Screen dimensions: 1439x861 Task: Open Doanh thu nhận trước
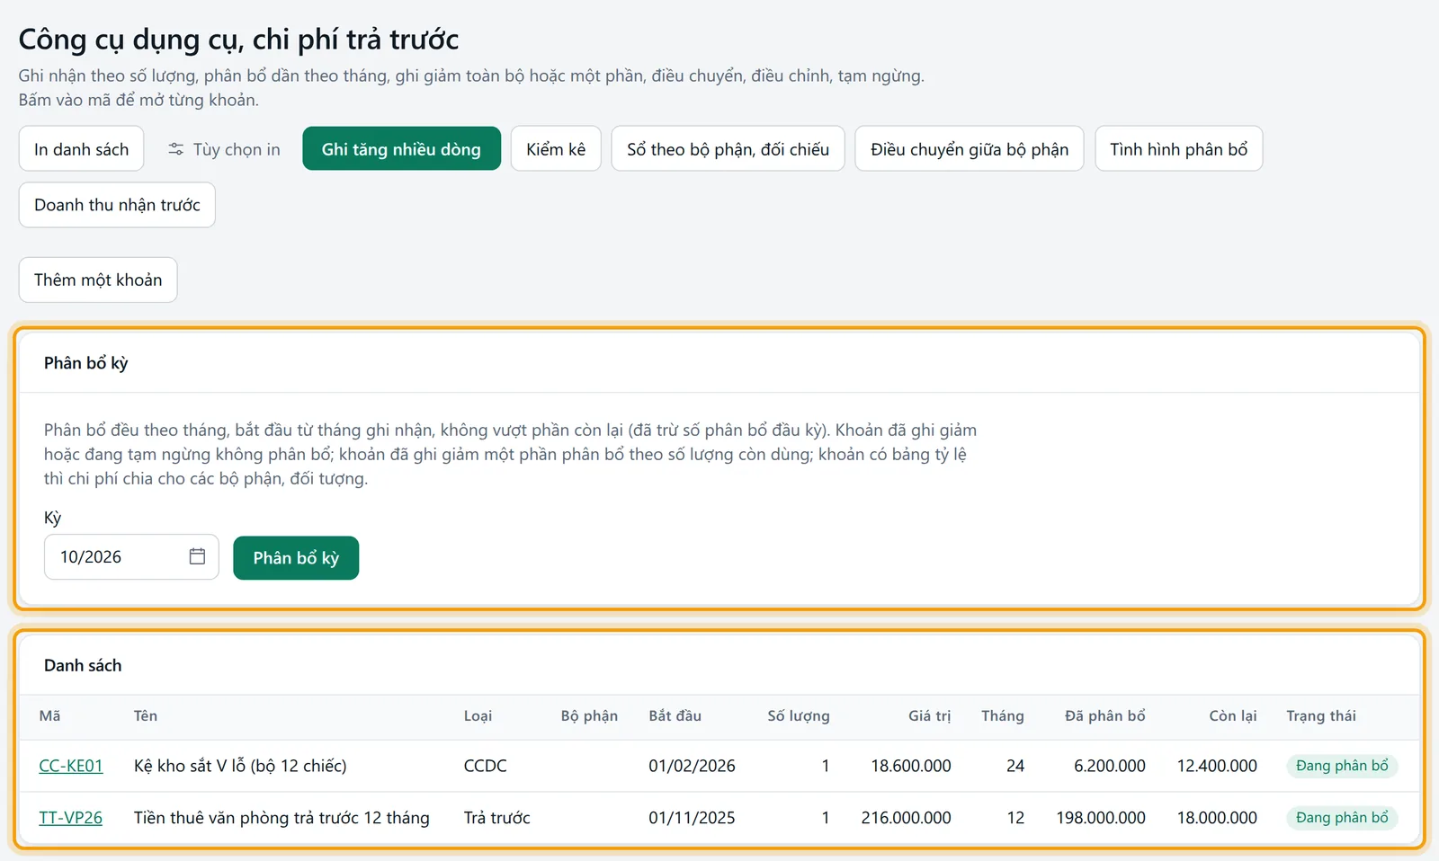click(x=117, y=205)
